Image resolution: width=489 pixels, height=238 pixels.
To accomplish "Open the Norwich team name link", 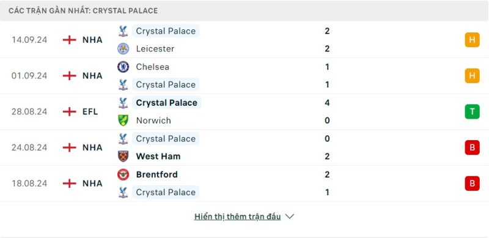I will pyautogui.click(x=153, y=121).
